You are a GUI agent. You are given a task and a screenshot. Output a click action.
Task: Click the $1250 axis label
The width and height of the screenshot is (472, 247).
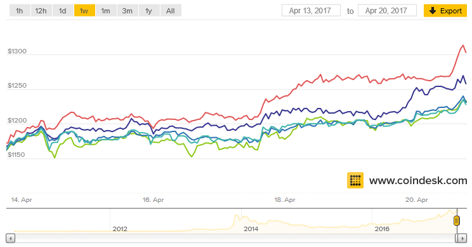tap(17, 86)
